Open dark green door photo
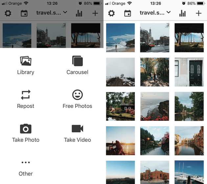This screenshot has width=207, height=184. tap(189, 72)
